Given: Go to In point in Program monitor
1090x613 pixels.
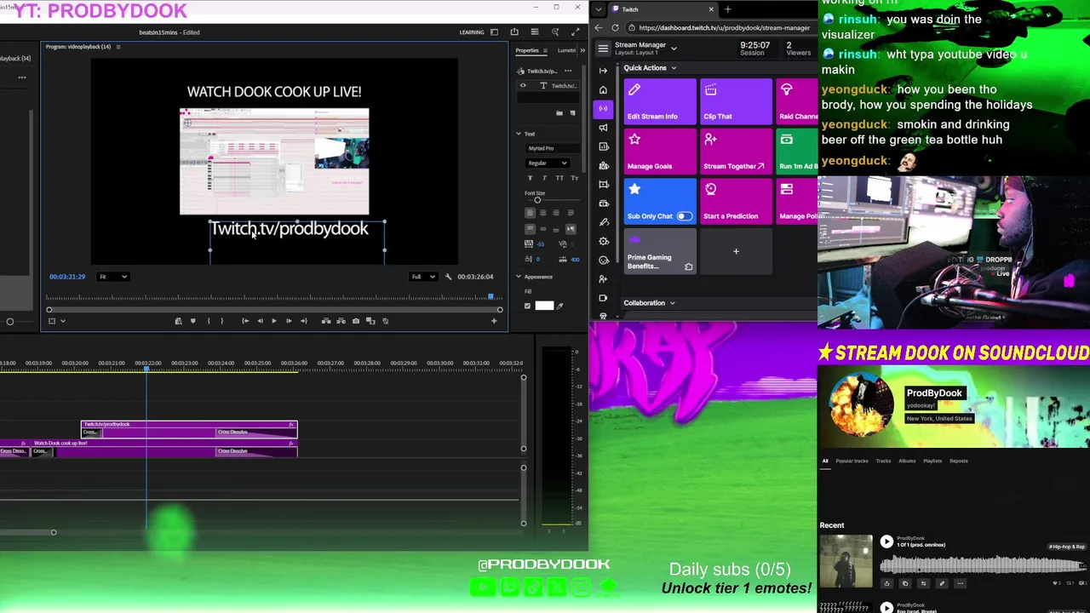Looking at the screenshot, I should tap(245, 321).
